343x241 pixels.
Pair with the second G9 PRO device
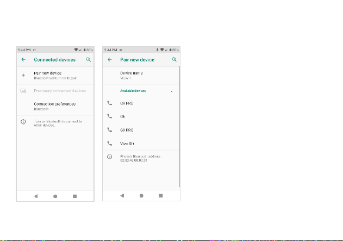141,130
